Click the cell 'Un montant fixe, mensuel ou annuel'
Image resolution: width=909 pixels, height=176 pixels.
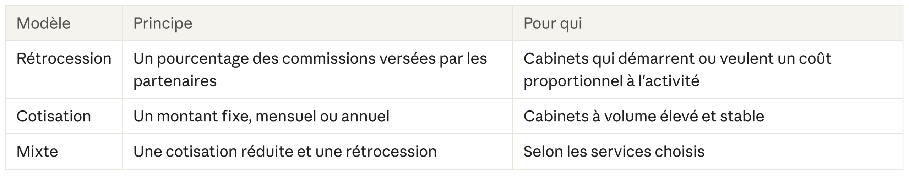[x=317, y=116]
